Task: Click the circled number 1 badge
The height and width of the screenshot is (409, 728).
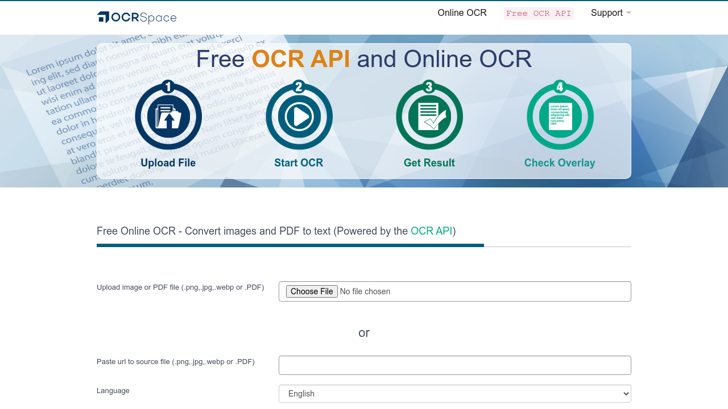Action: [x=168, y=86]
